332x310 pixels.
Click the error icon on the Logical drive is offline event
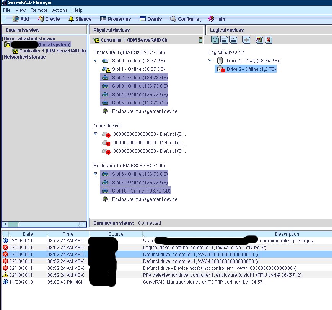pyautogui.click(x=5, y=247)
